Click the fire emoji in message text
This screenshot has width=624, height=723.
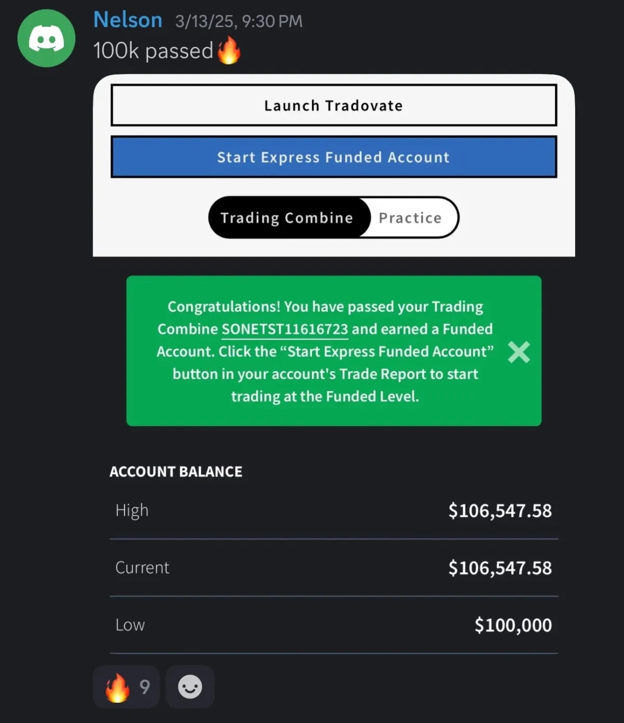[x=229, y=50]
